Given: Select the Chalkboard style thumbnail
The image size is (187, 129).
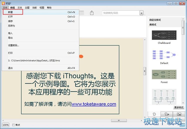Looking at the screenshot, I should click(164, 35).
